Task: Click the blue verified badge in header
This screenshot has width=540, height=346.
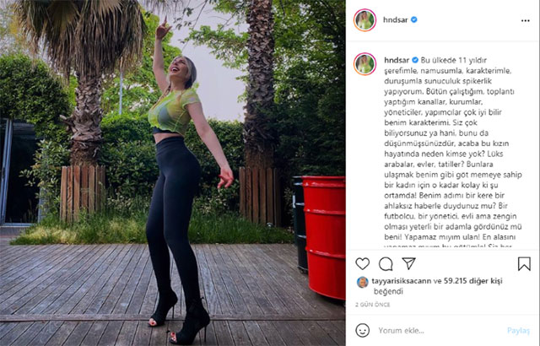Action: click(x=414, y=19)
